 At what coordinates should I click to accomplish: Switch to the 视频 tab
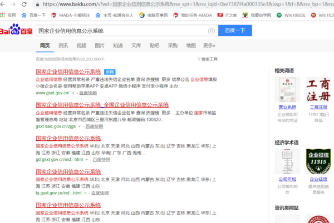(x=81, y=45)
